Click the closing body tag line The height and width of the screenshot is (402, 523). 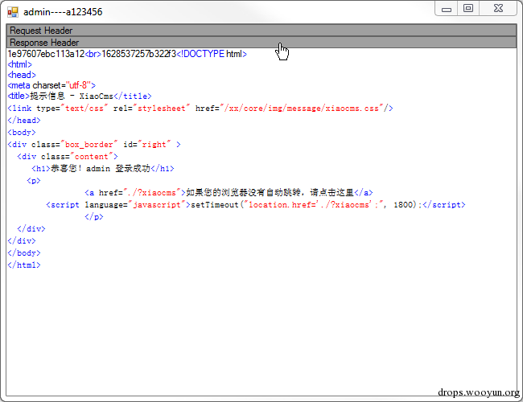[x=24, y=253]
